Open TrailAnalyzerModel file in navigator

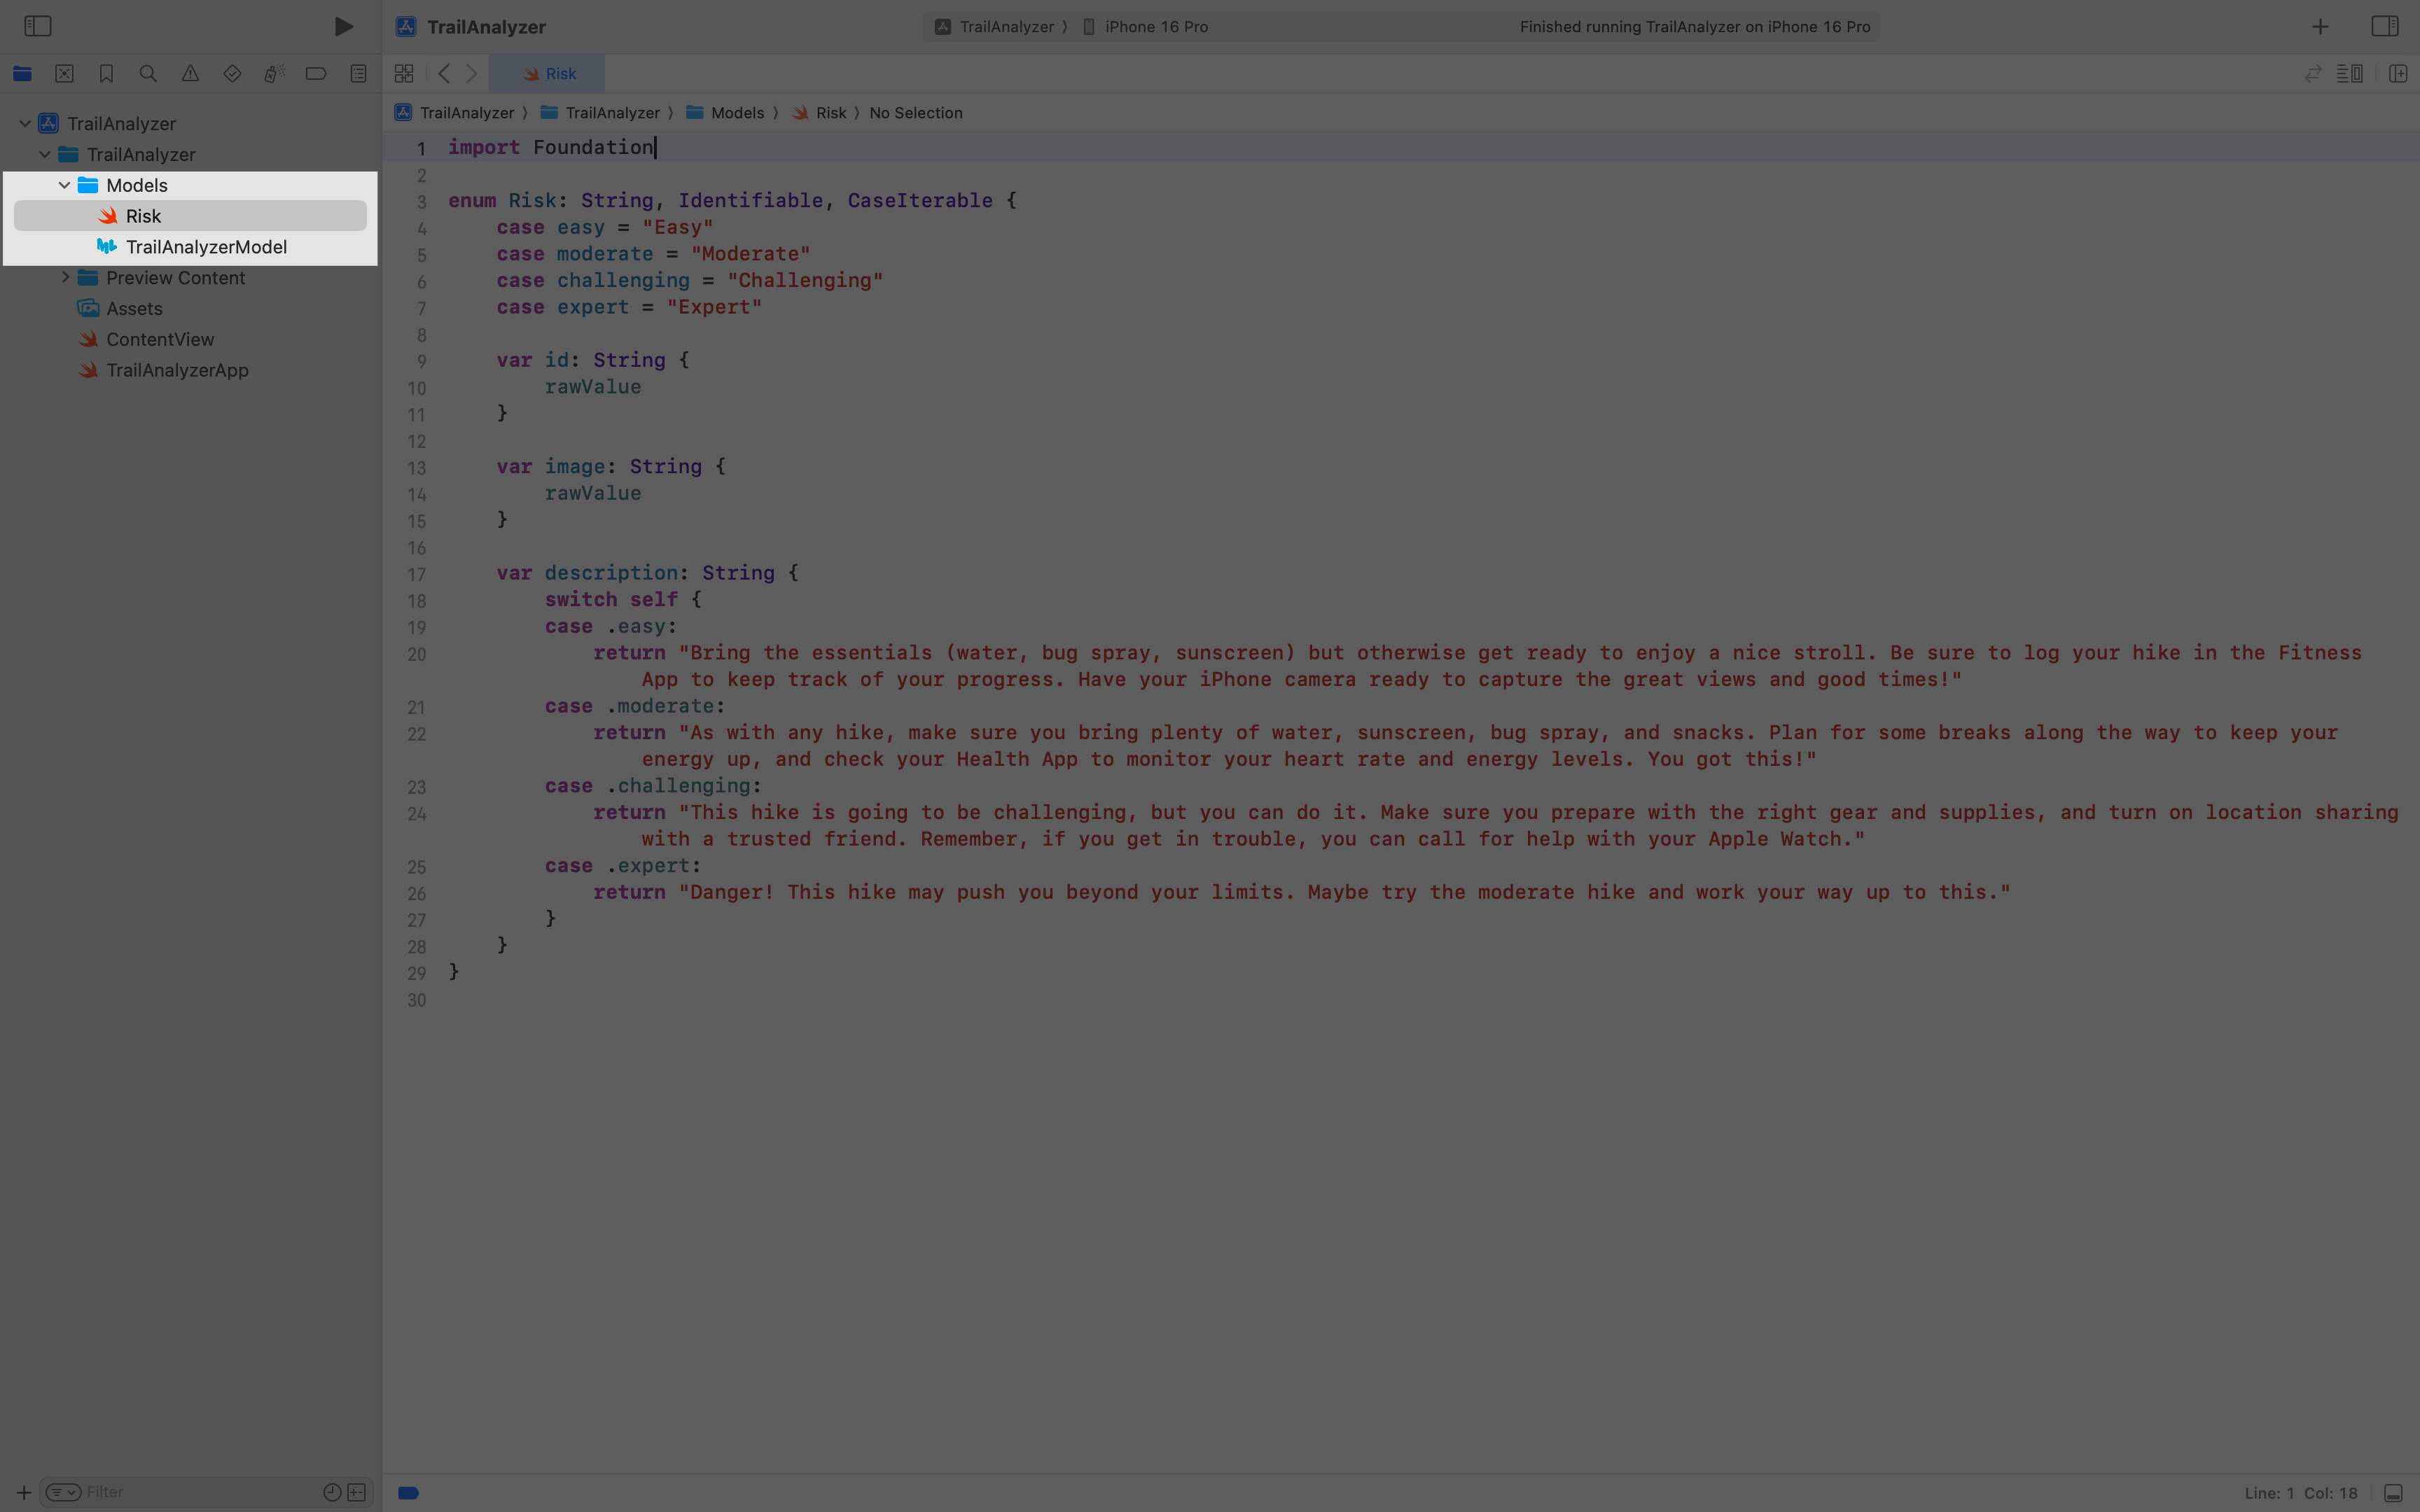coord(206,247)
